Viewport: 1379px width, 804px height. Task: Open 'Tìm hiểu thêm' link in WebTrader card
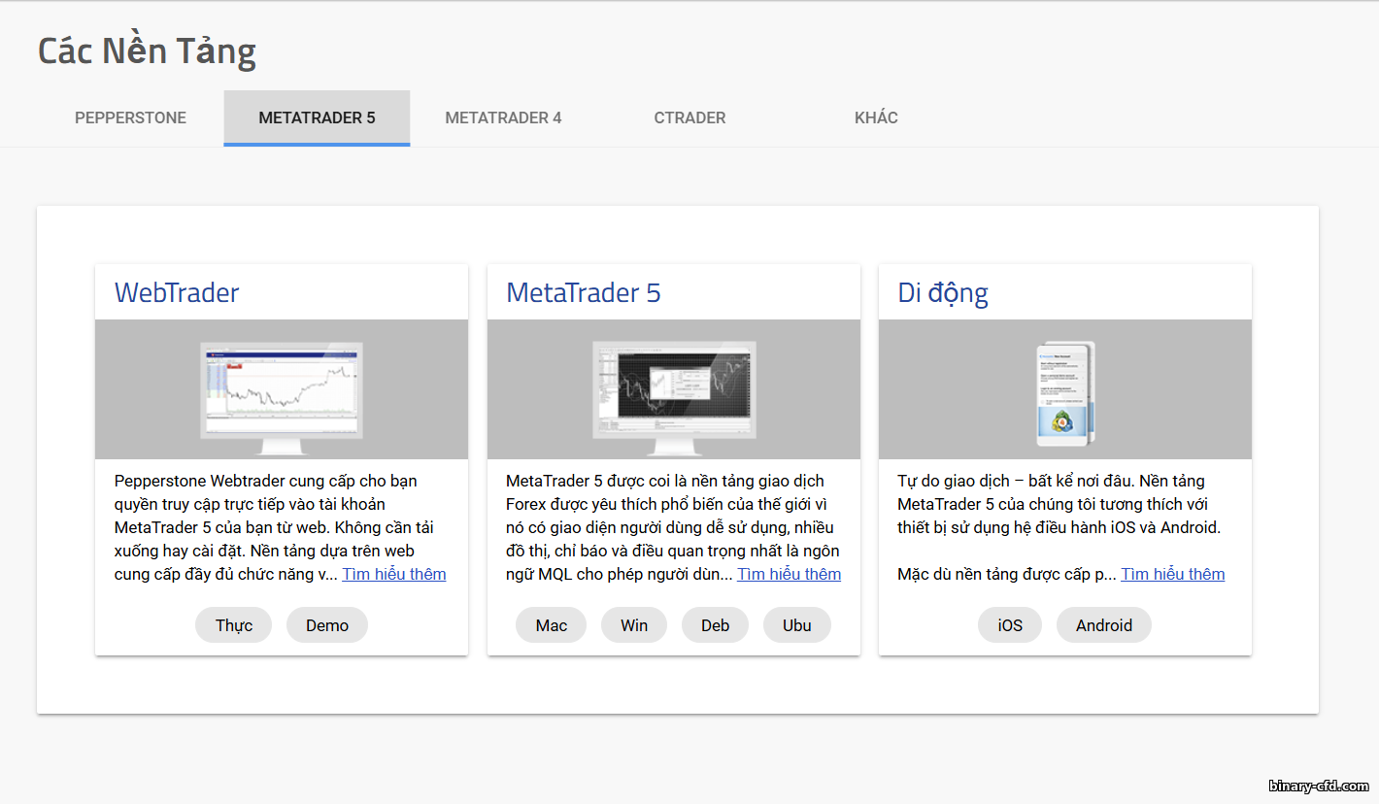coord(394,574)
